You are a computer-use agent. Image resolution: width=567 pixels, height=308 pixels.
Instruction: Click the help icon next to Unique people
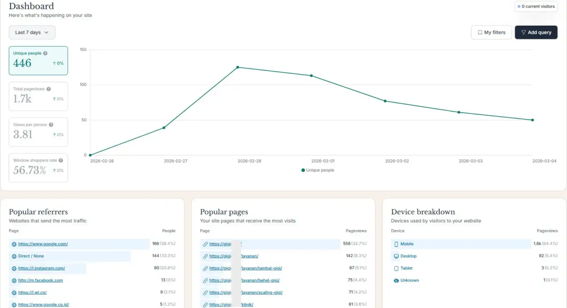click(x=46, y=53)
